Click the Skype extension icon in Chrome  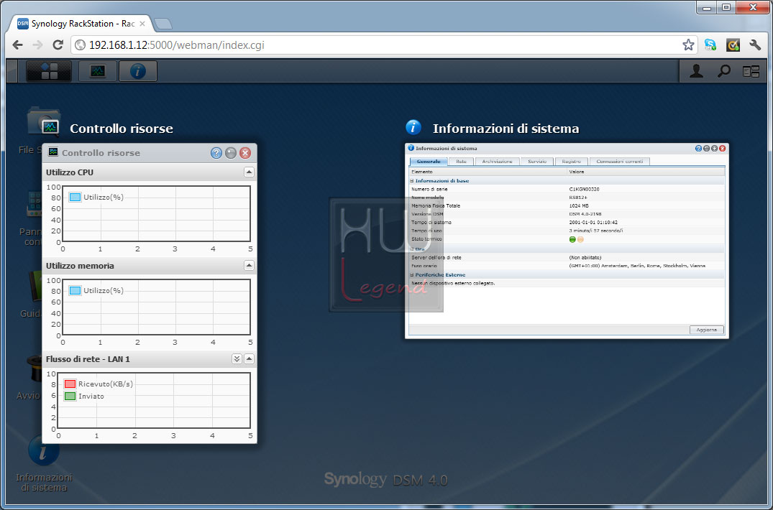tap(710, 45)
